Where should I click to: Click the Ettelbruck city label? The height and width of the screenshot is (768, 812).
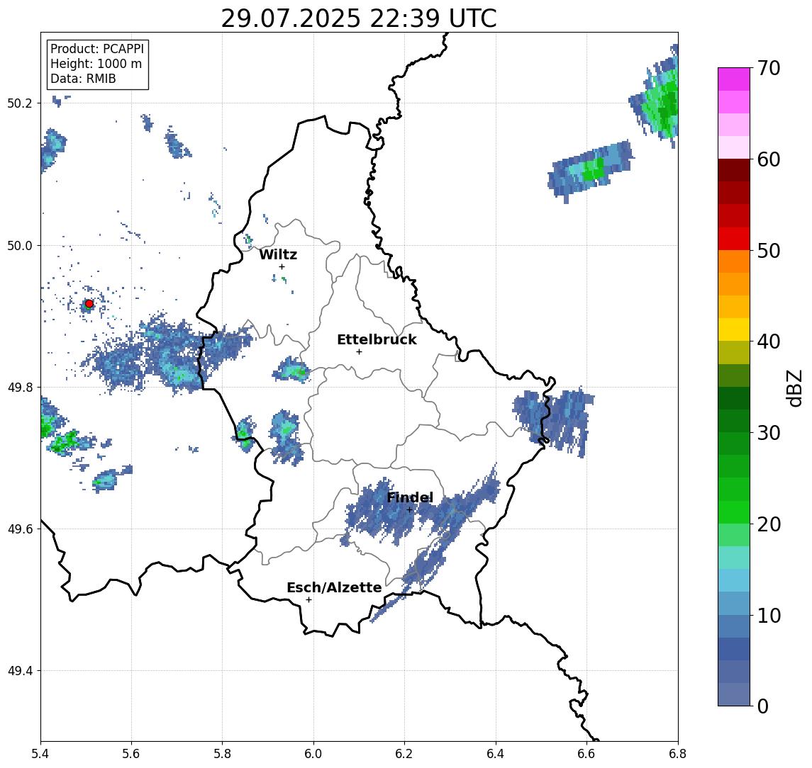pos(377,339)
